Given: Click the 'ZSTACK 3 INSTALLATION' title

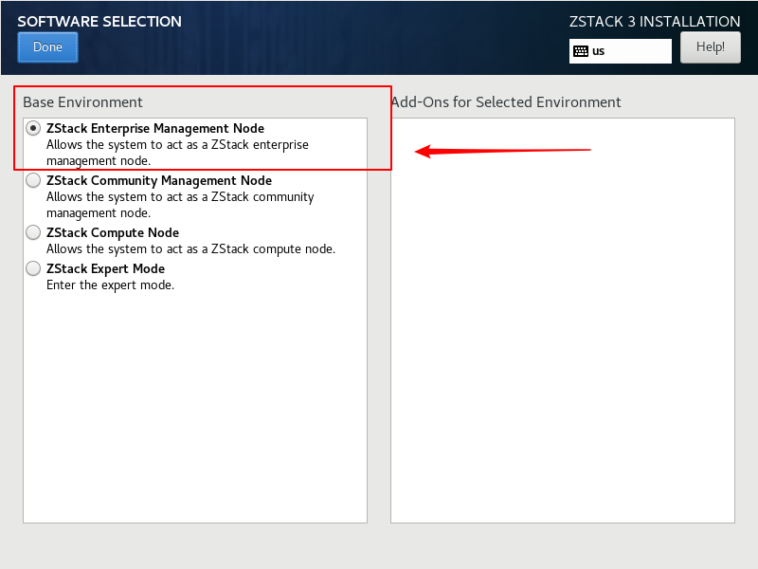Looking at the screenshot, I should click(655, 21).
